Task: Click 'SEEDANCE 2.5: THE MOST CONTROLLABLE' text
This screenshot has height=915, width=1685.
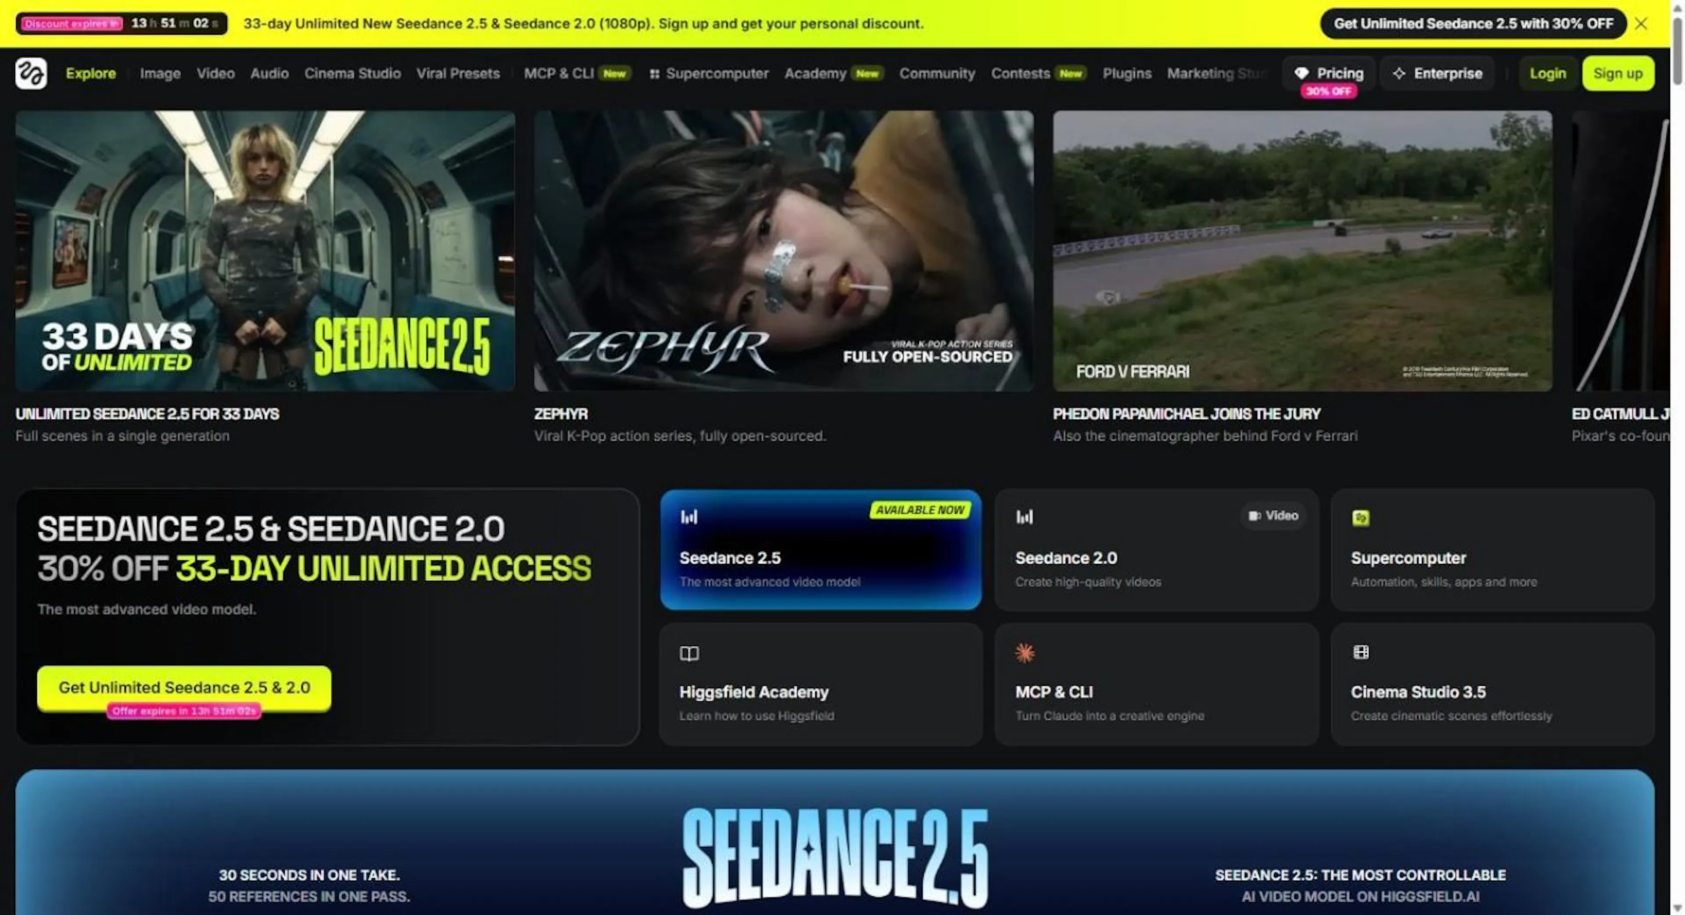Action: [x=1361, y=875]
